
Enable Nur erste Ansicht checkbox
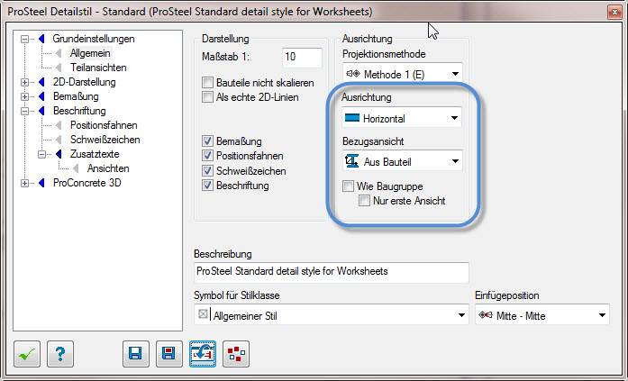(x=364, y=201)
